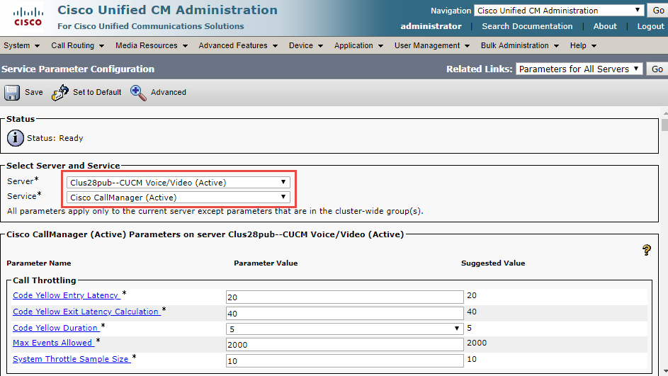Screen dimensions: 668x376
Task: Open the Code Yellow Duration dropdown
Action: click(x=345, y=329)
